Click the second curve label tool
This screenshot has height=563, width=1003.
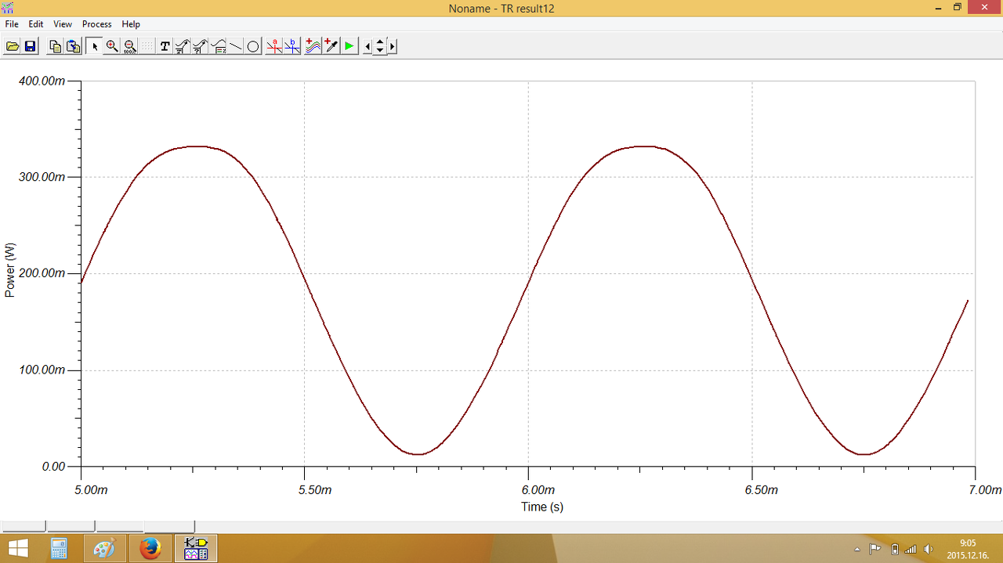(200, 46)
